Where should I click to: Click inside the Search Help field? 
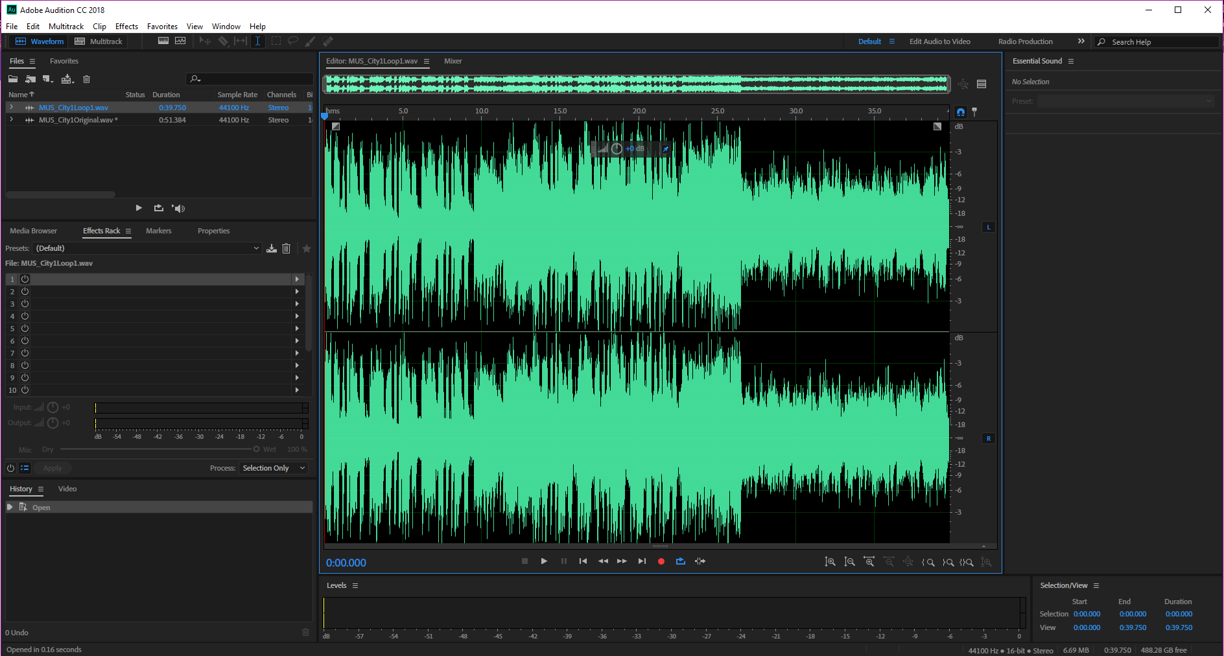(x=1160, y=41)
